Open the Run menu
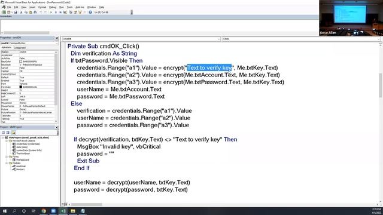The height and width of the screenshot is (215, 383). point(62,7)
